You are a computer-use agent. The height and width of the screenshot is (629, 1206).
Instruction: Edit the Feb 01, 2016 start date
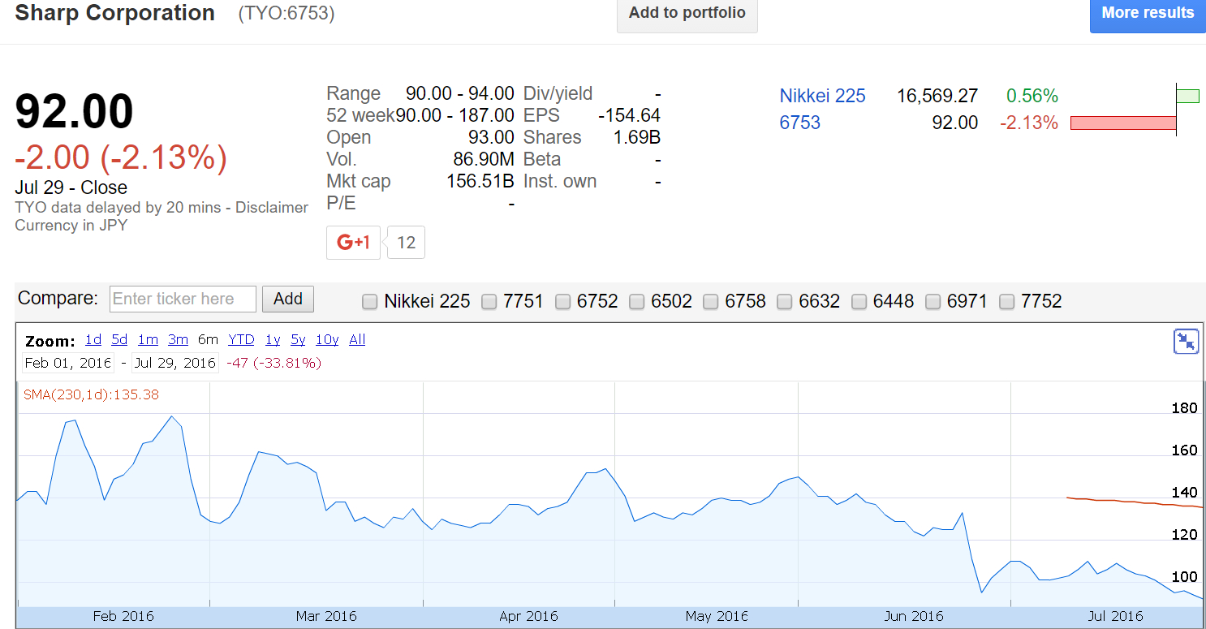67,363
